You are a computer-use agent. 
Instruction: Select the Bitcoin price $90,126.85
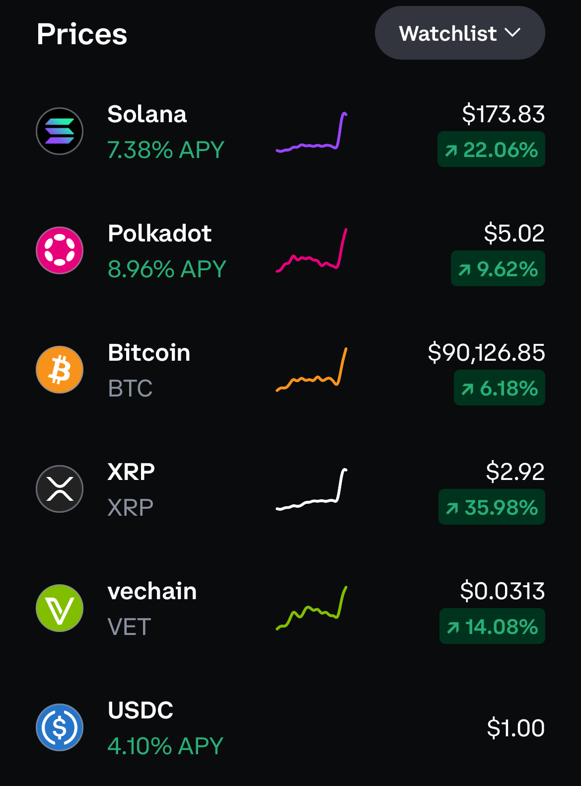[486, 352]
